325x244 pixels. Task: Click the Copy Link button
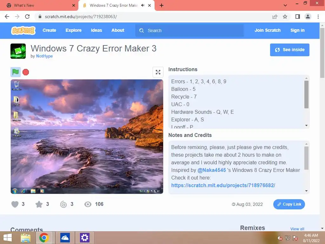[289, 204]
